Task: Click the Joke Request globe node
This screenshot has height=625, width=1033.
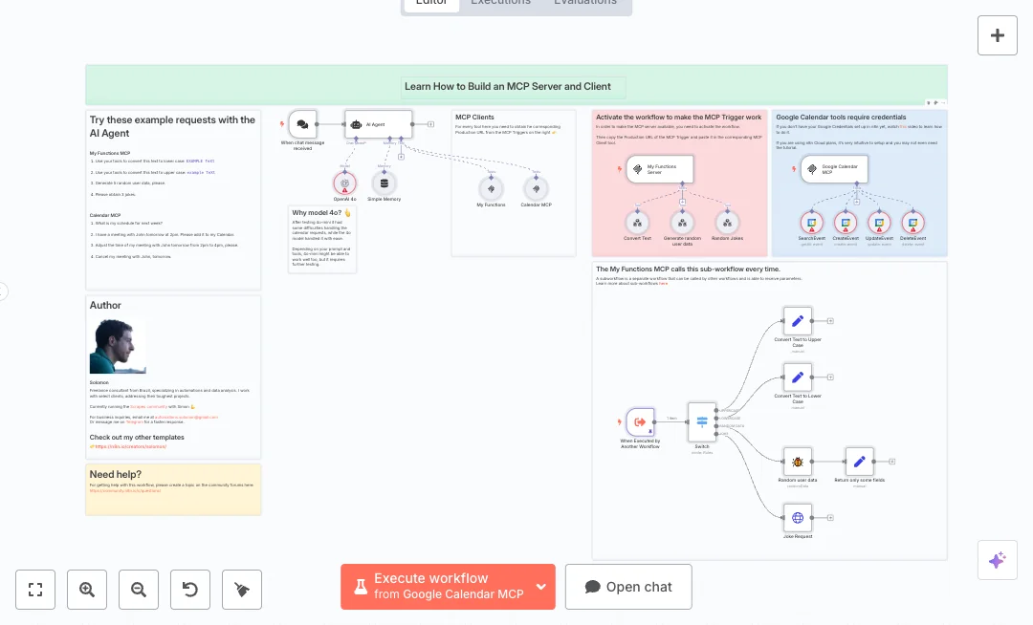Action: [797, 518]
